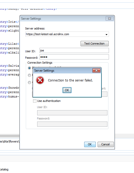This screenshot has height=173, width=134.
Task: Click the editor's horizontal scrollbar
Action: coord(10,136)
